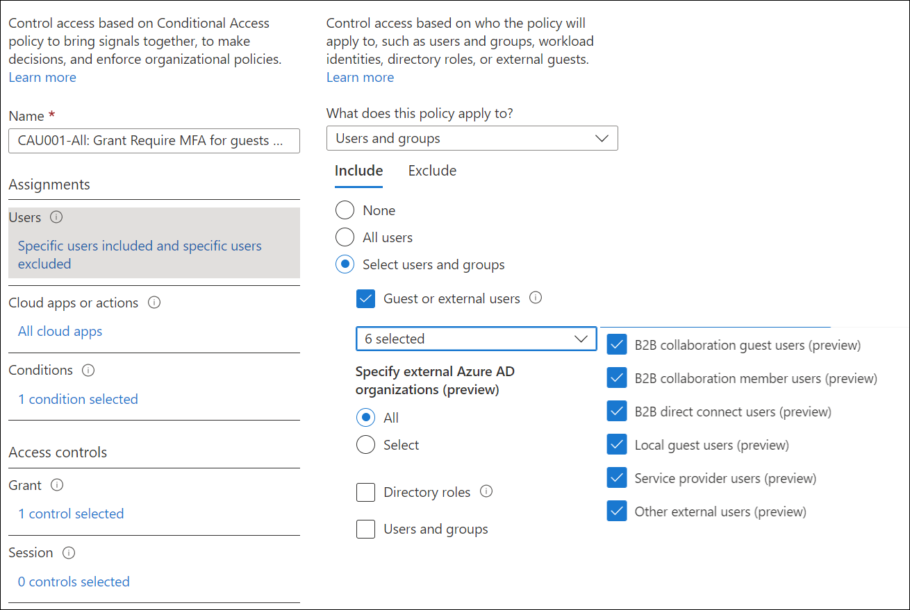Image resolution: width=910 pixels, height=610 pixels.
Task: Choose Select under external Azure AD organizations
Action: (365, 445)
